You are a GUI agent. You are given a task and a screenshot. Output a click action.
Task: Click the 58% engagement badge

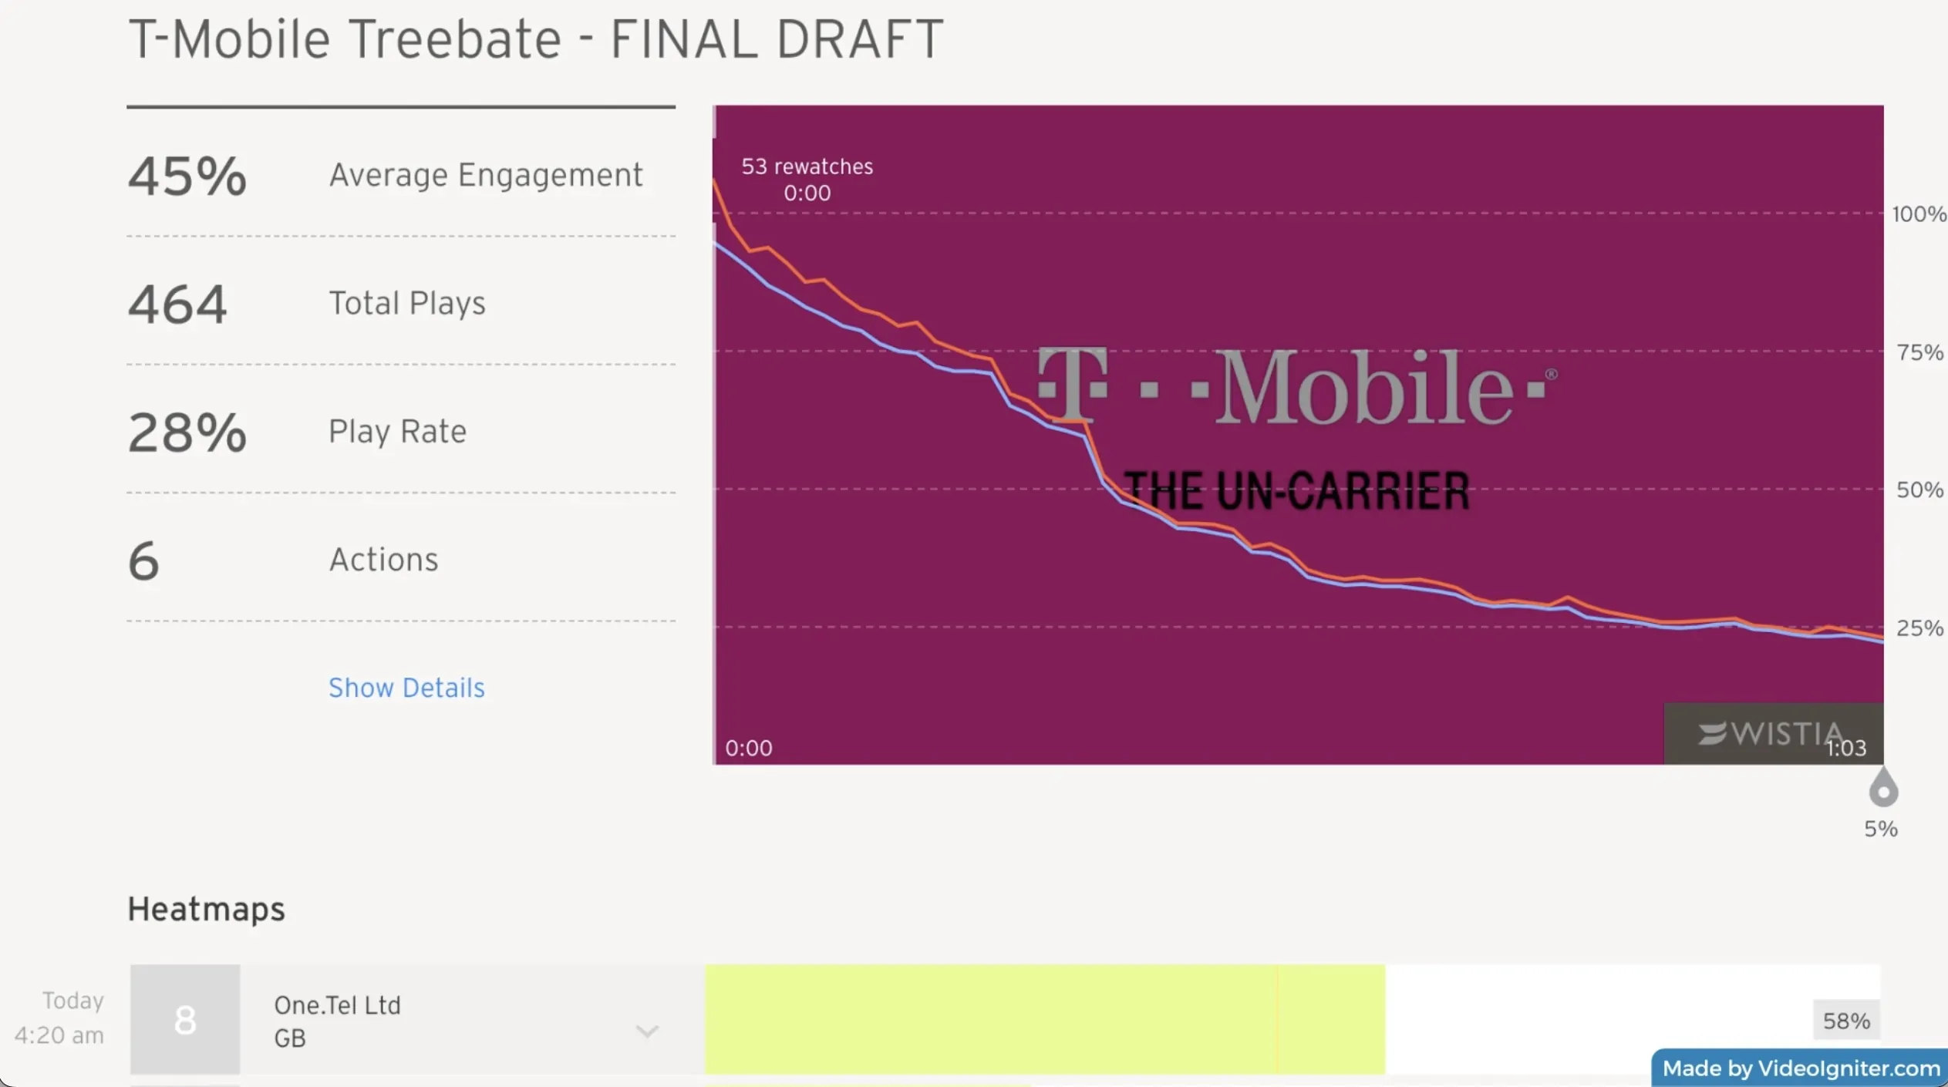(1845, 1021)
